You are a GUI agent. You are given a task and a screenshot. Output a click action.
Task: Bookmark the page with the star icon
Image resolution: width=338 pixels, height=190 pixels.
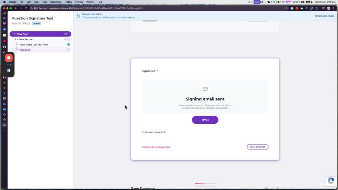coord(286,8)
